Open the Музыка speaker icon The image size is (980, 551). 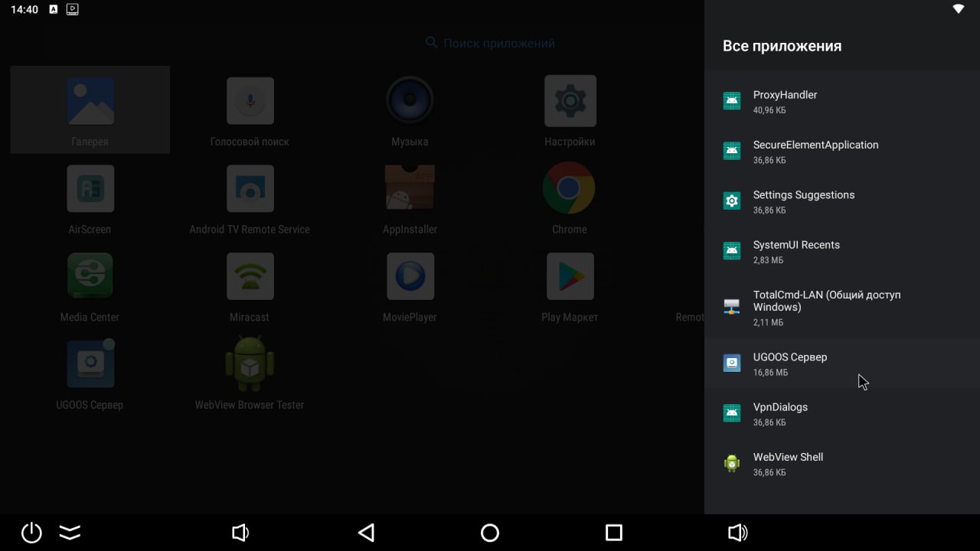(x=410, y=100)
